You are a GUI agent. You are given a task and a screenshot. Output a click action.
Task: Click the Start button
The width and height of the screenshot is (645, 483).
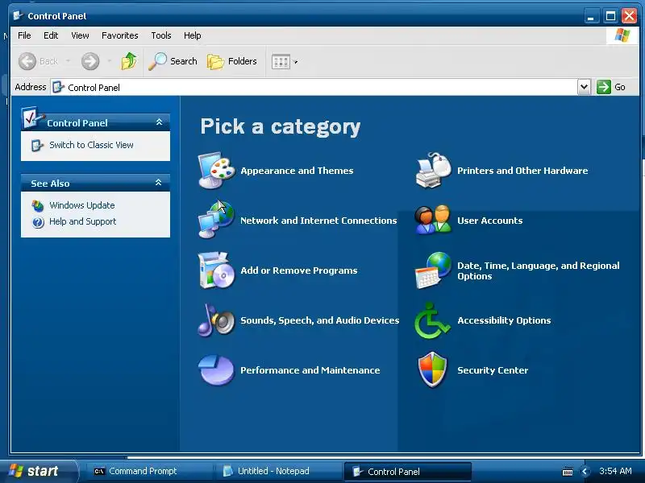pos(37,471)
